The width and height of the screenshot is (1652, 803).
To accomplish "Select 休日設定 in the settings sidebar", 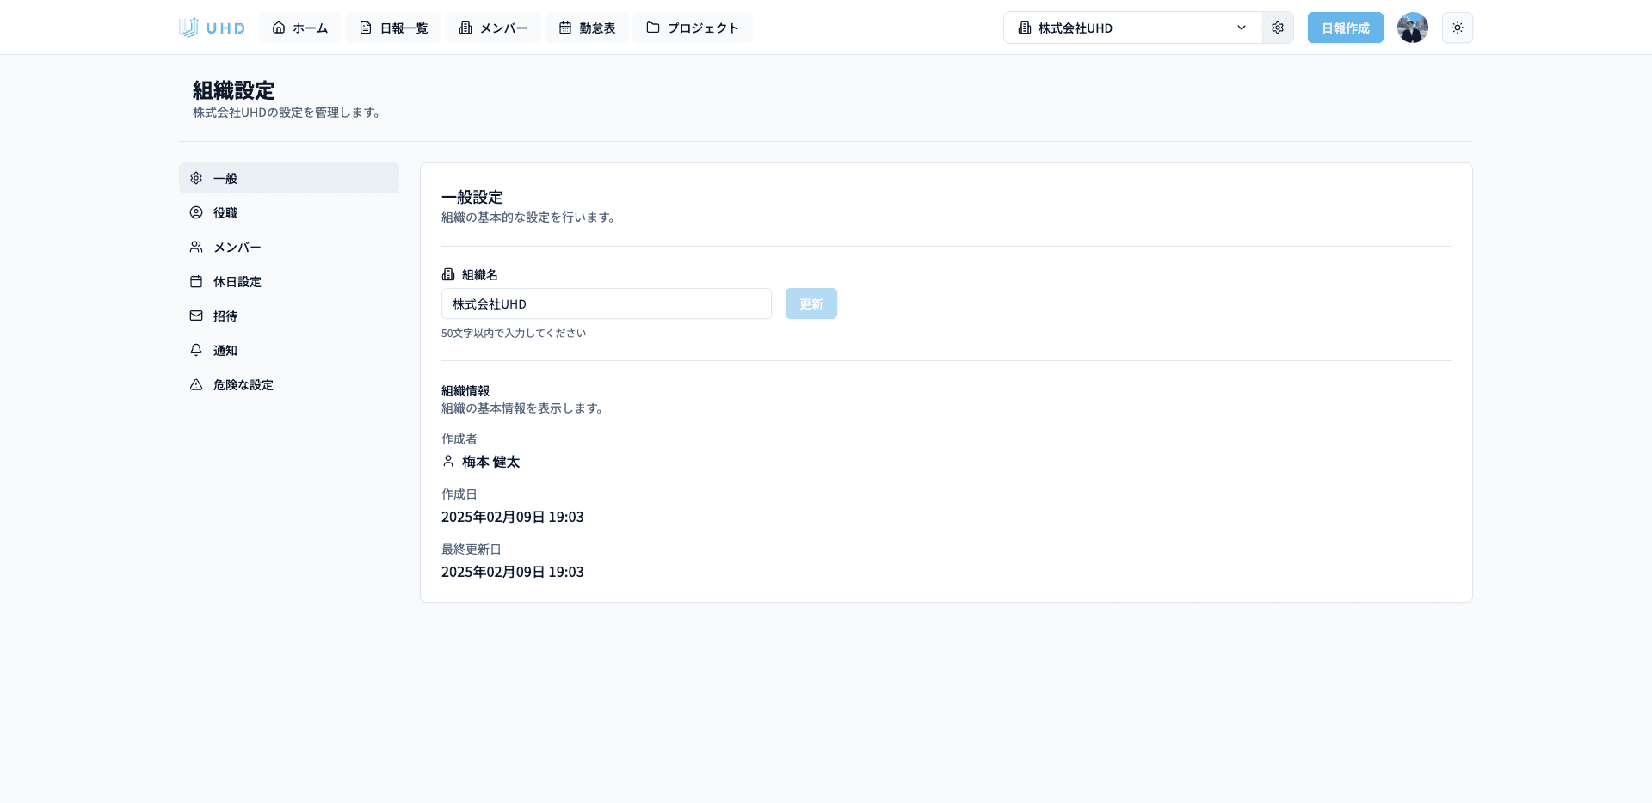I will coord(289,281).
